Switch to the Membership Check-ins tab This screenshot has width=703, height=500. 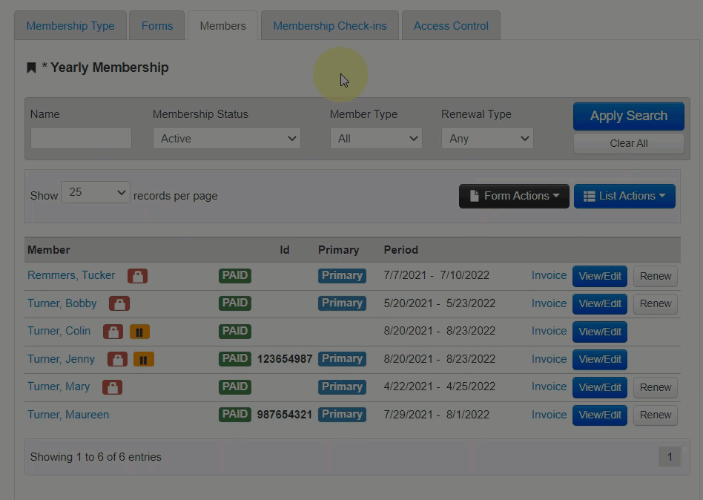329,26
